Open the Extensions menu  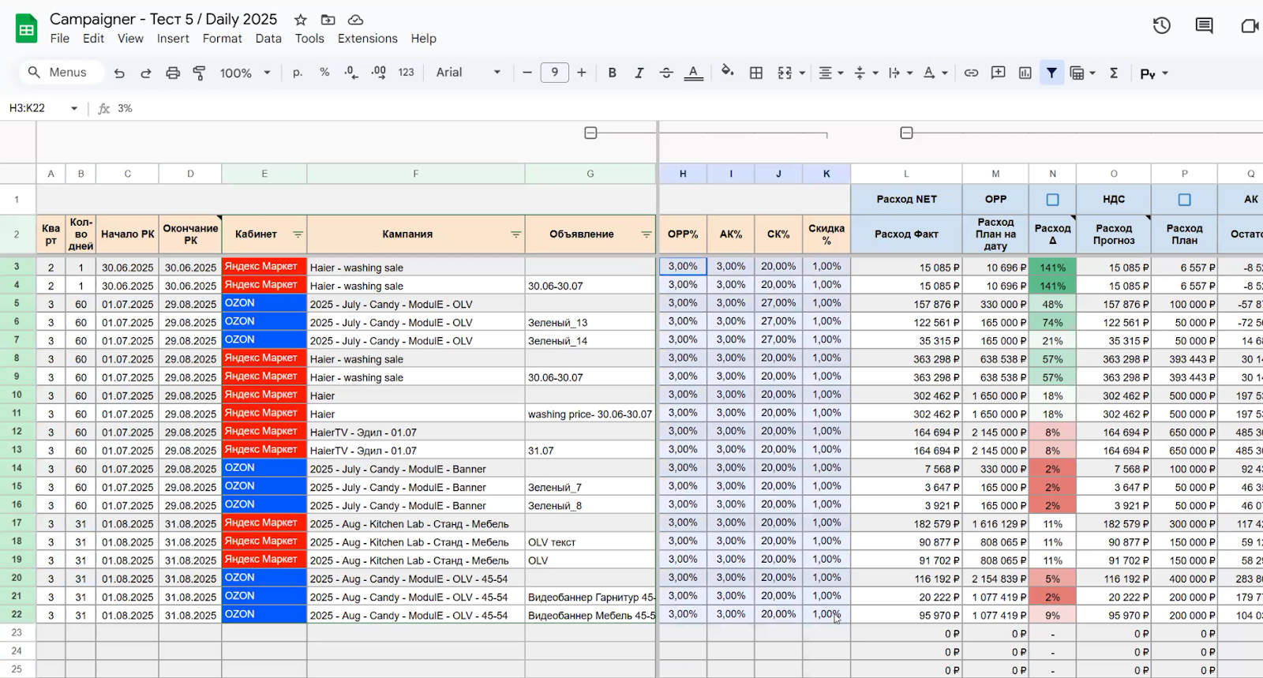tap(367, 39)
